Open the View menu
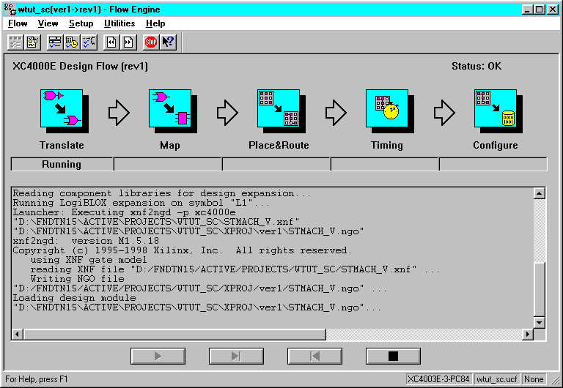The width and height of the screenshot is (563, 388). 48,23
